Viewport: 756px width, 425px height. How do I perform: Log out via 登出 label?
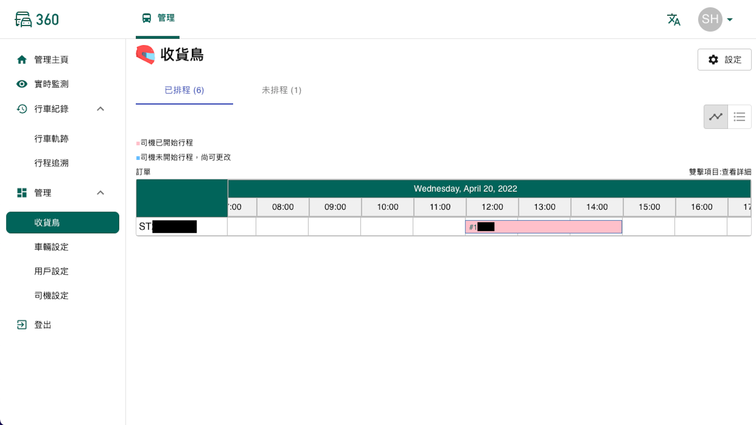coord(43,325)
